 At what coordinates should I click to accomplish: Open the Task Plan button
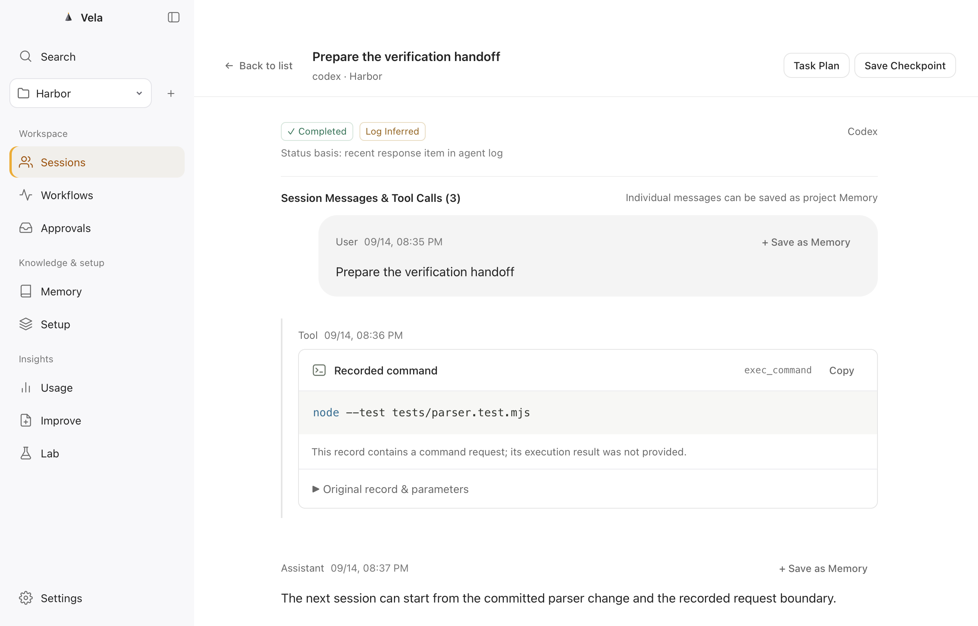point(816,65)
